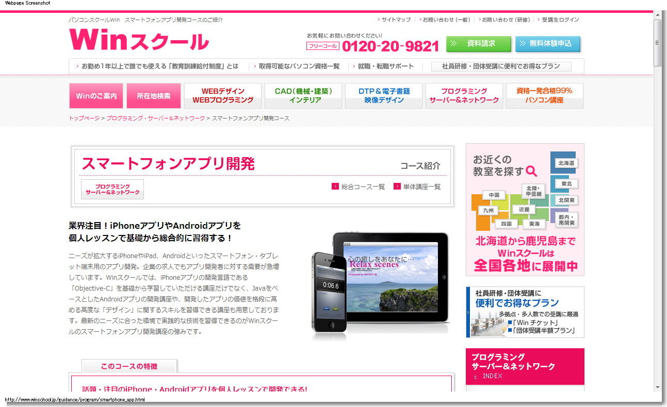Image resolution: width=667 pixels, height=407 pixels.
Task: Go to プログラミング・サーバー&ネットワーク breadcrumb
Action: 156,118
